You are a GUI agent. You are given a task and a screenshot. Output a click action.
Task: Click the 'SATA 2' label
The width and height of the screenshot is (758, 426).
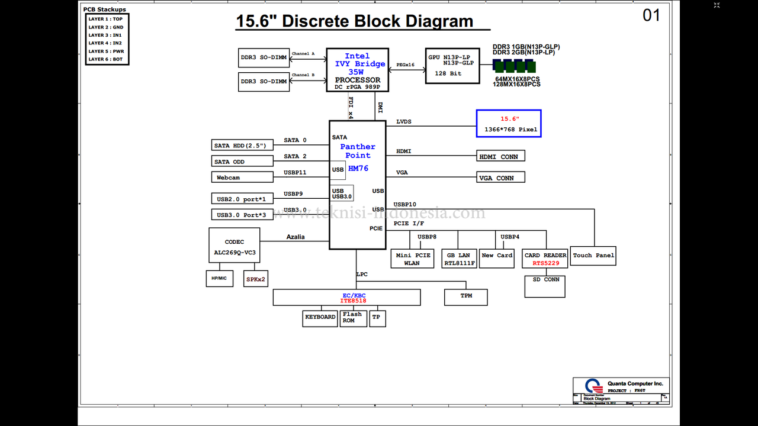pos(296,156)
